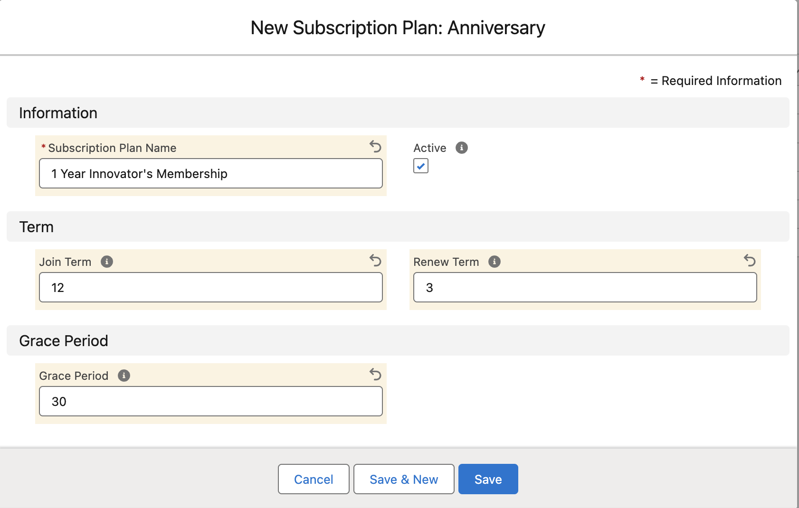The height and width of the screenshot is (508, 799).
Task: Click the Join Term label text
Action: 65,262
